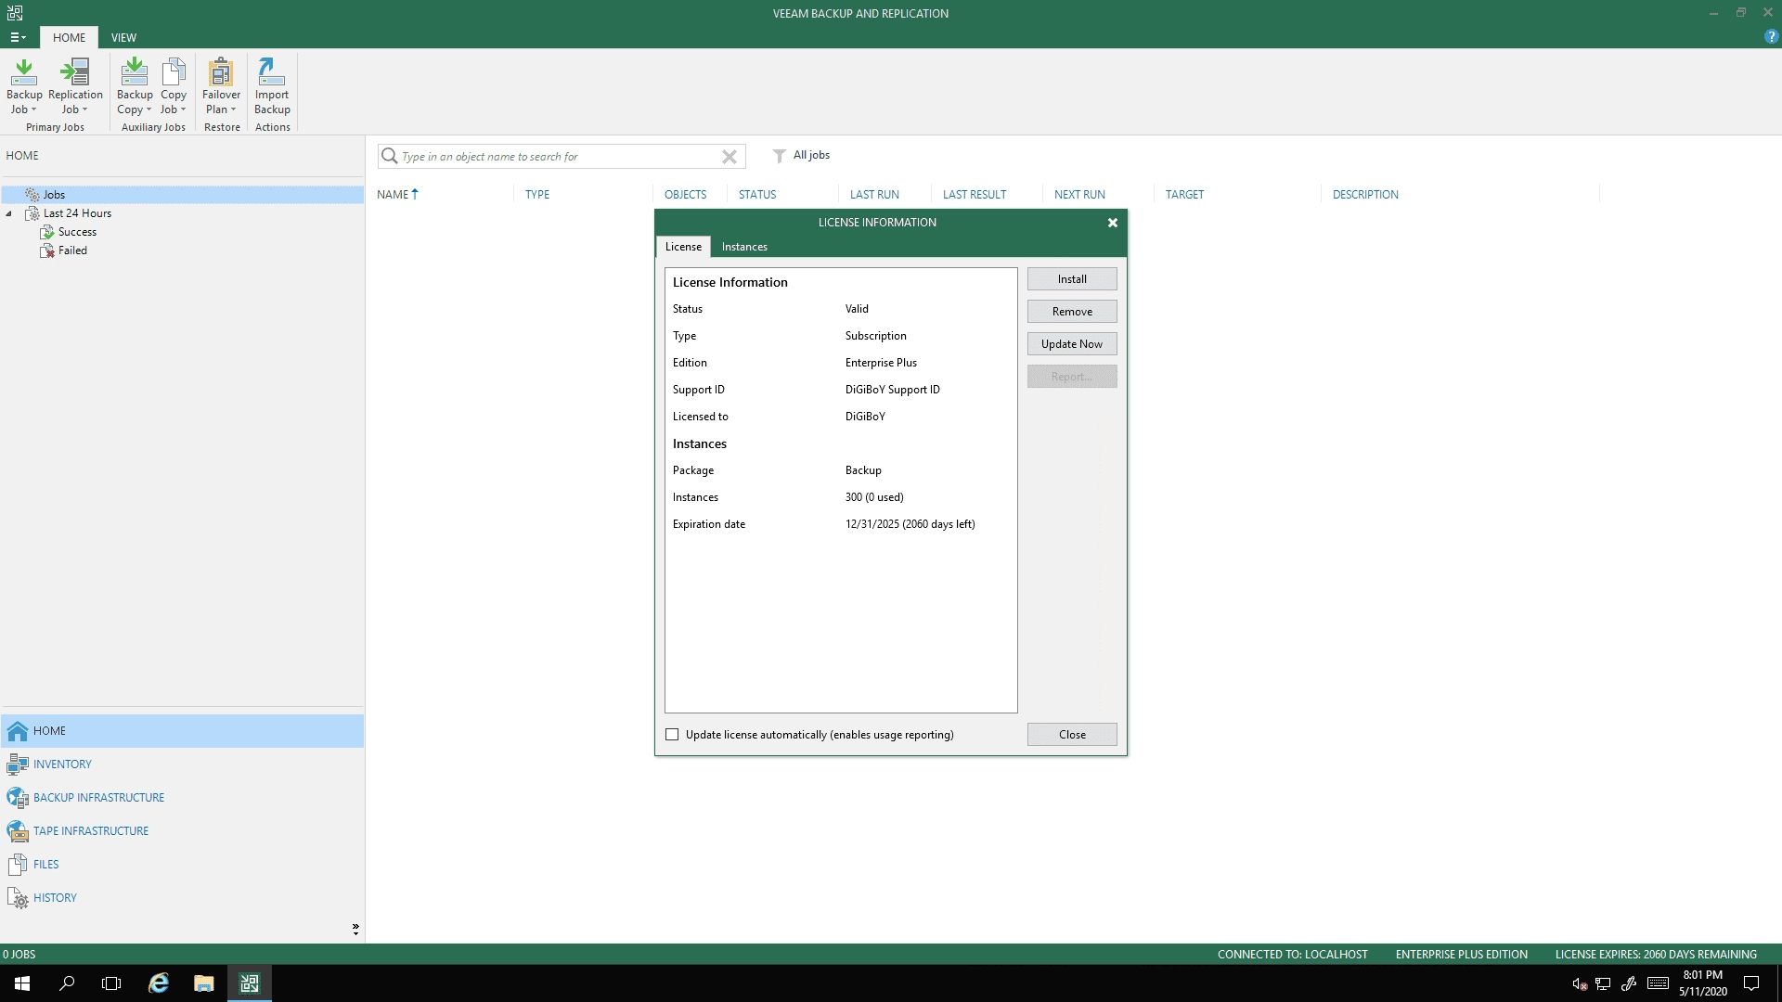The width and height of the screenshot is (1782, 1002).
Task: Click the Failed node icon
Action: click(x=47, y=250)
